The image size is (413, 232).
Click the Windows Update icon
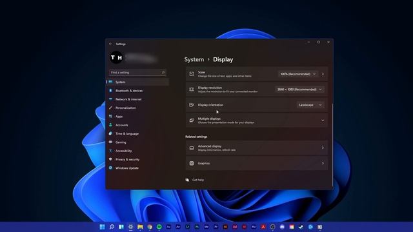110,168
